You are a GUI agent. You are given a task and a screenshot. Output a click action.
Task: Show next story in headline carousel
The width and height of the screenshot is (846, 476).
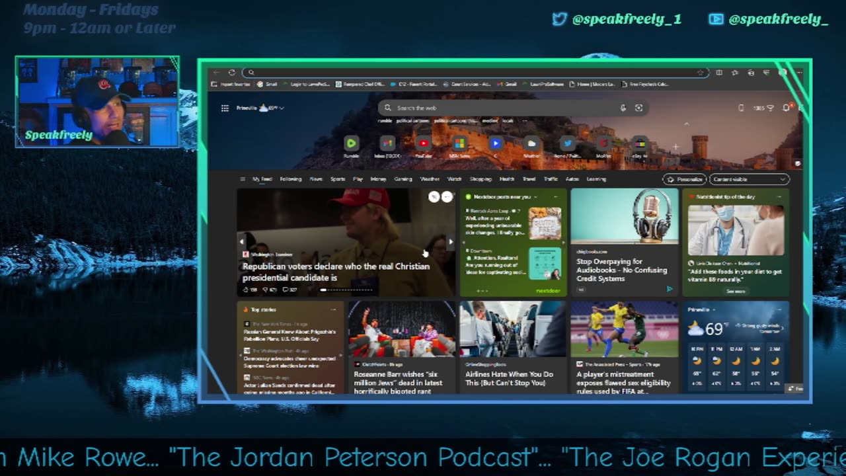click(451, 242)
